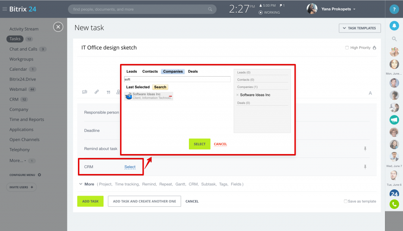Image resolution: width=403 pixels, height=231 pixels.
Task: Click the ADD TASK button
Action: coord(90,201)
